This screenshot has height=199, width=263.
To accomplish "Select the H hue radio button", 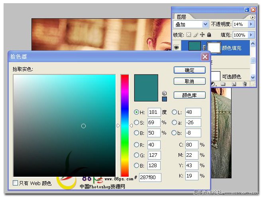I will (136, 112).
